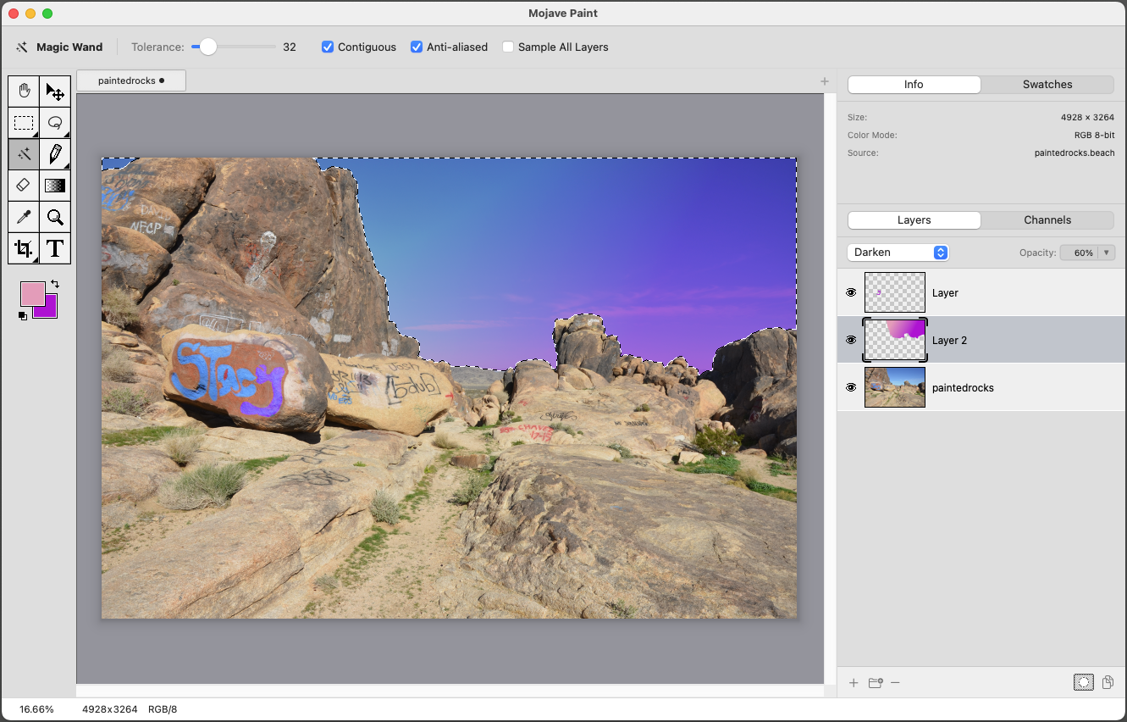Screen dimensions: 1127x722
Task: Choose the Text tool
Action: pyautogui.click(x=55, y=248)
